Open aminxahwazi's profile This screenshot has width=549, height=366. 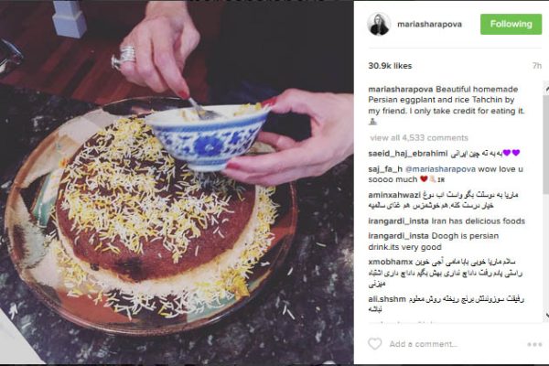point(394,195)
